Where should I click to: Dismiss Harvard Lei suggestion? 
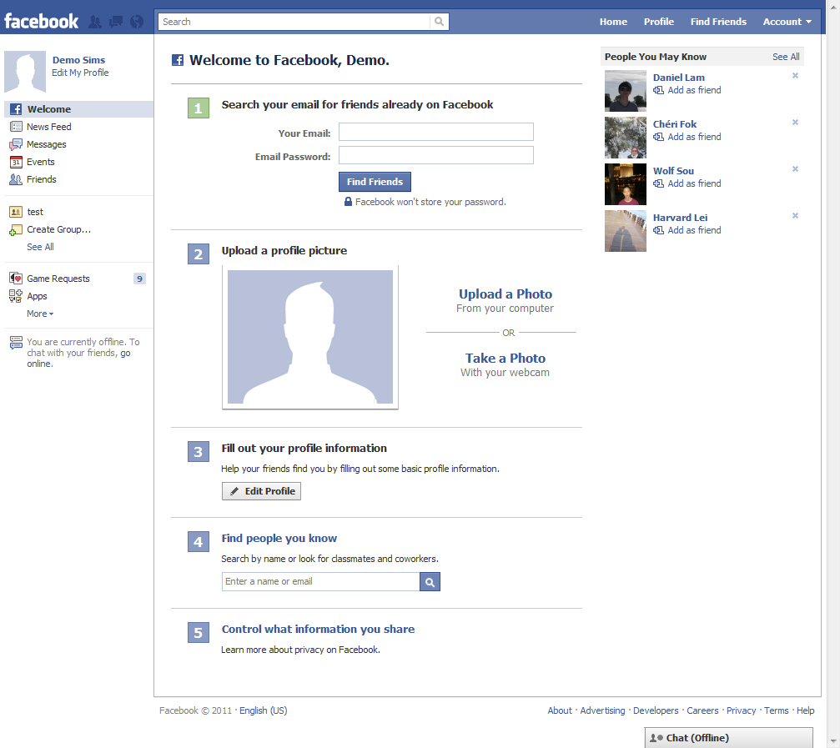coord(796,215)
